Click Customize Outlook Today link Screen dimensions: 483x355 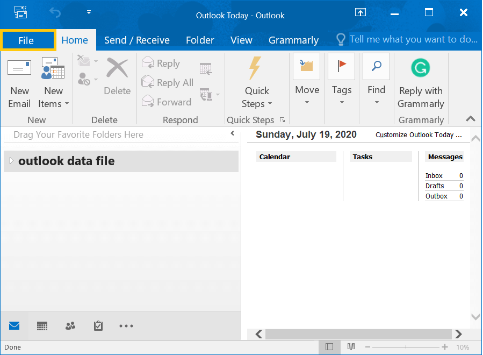pyautogui.click(x=419, y=135)
